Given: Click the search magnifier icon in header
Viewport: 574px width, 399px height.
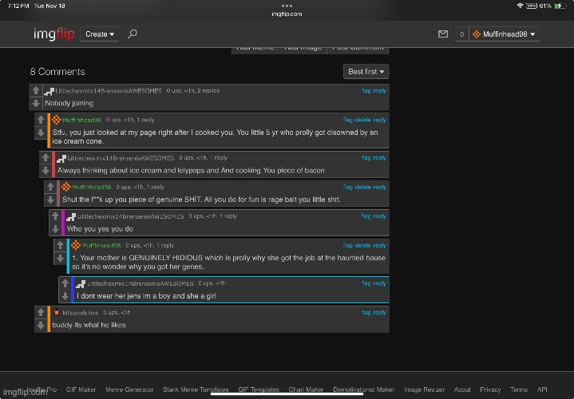Looking at the screenshot, I should click(x=133, y=34).
